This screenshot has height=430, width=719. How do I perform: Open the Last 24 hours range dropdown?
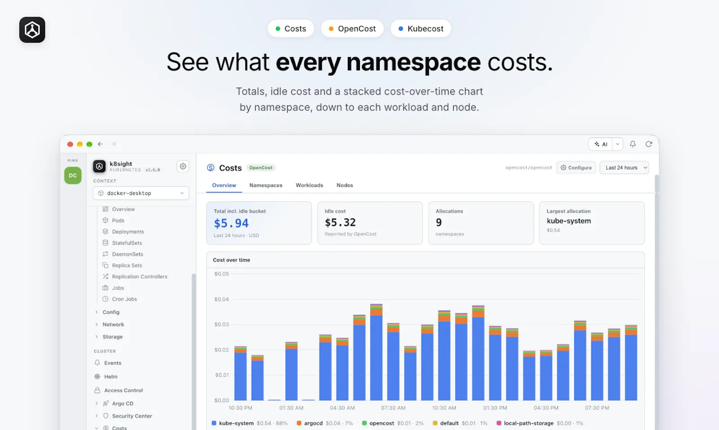tap(624, 168)
